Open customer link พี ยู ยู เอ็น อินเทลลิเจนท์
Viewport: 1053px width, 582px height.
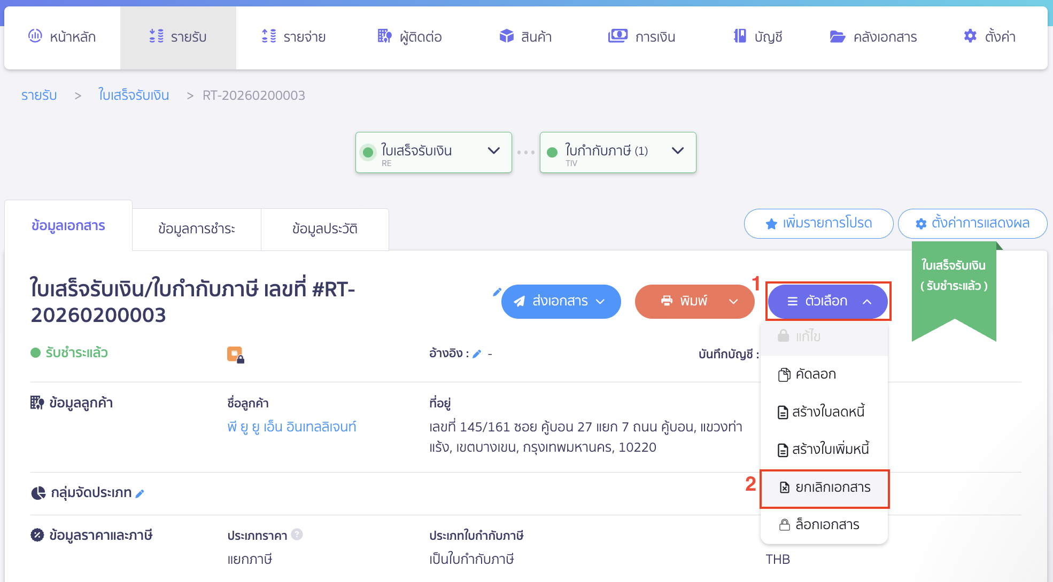click(291, 427)
